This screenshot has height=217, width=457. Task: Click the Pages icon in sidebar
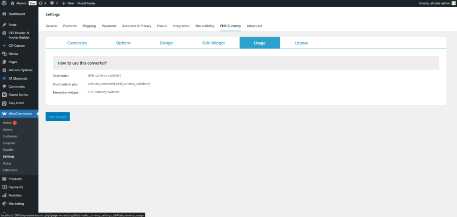tap(4, 62)
